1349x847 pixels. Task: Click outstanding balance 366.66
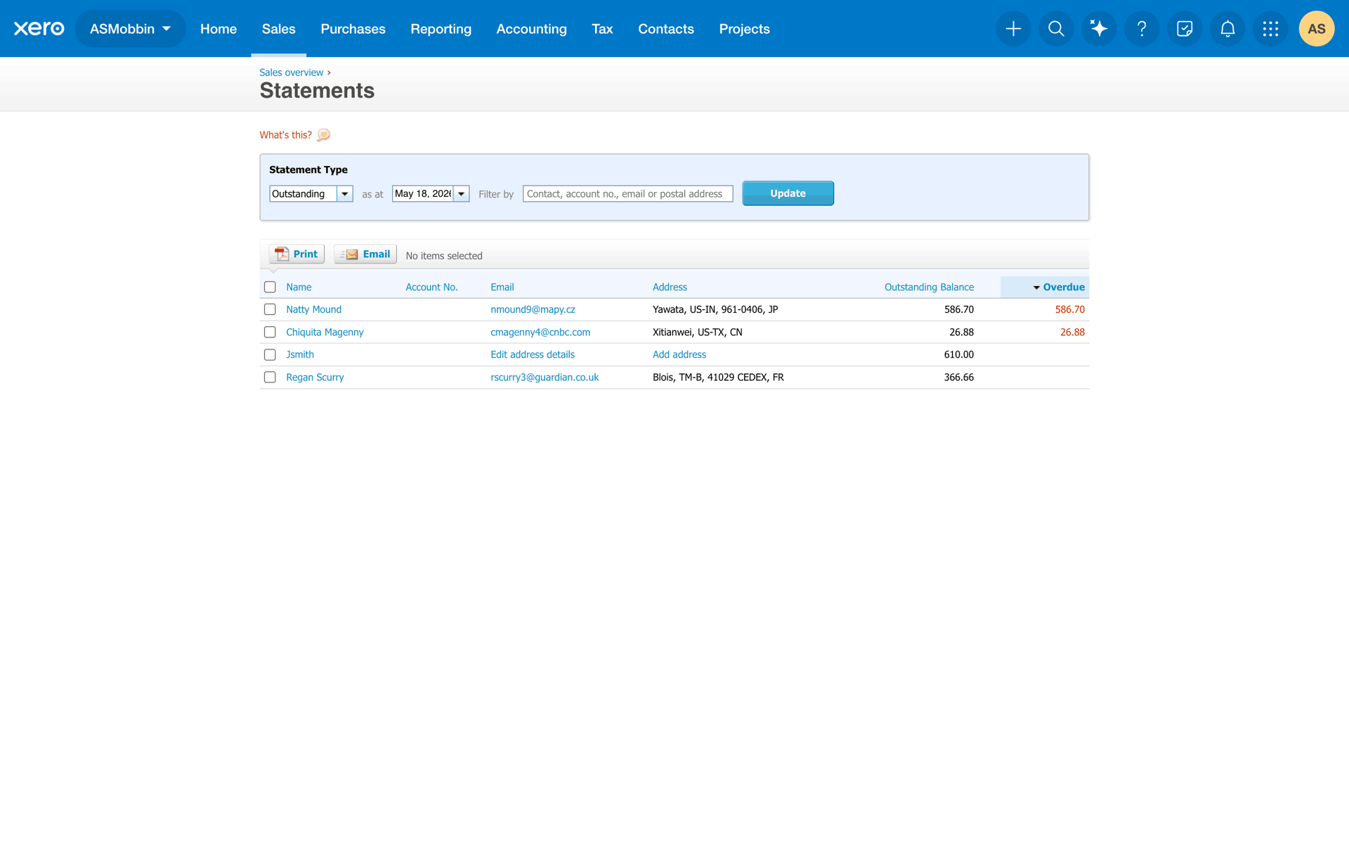pos(958,377)
